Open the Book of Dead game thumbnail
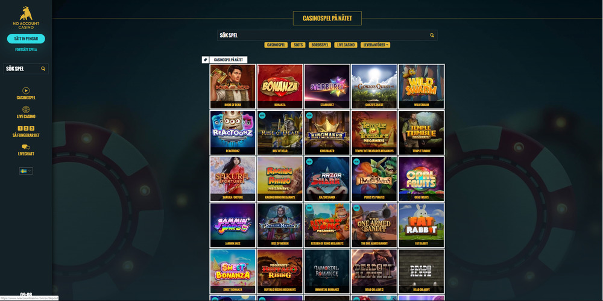Screen dimensions: 603x301 pyautogui.click(x=233, y=86)
